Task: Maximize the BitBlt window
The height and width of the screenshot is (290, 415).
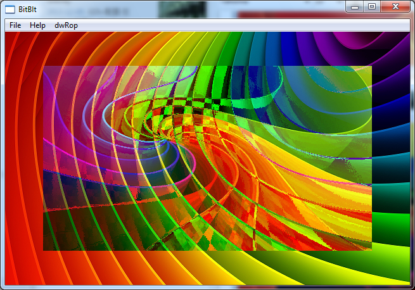Action: [x=372, y=6]
